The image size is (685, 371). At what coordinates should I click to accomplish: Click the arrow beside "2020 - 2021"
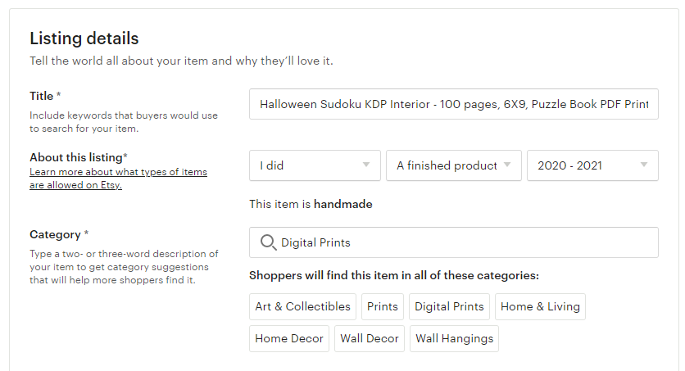point(643,165)
